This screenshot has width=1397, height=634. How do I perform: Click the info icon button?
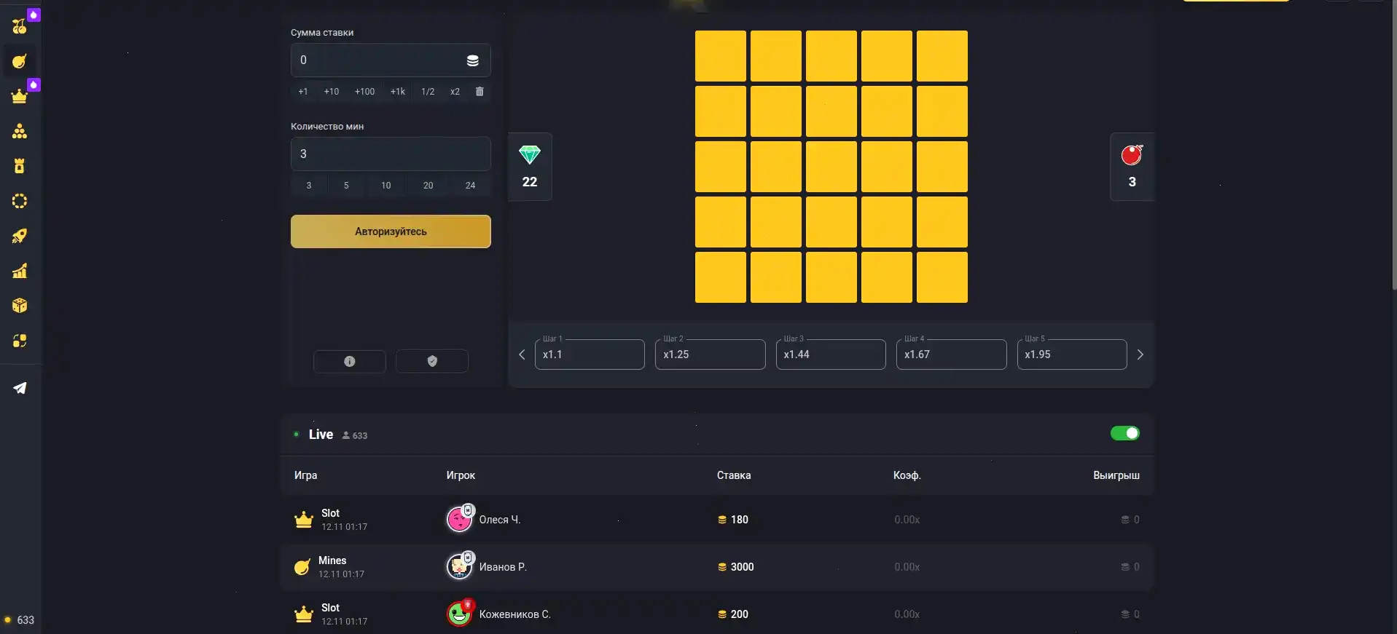tap(350, 361)
